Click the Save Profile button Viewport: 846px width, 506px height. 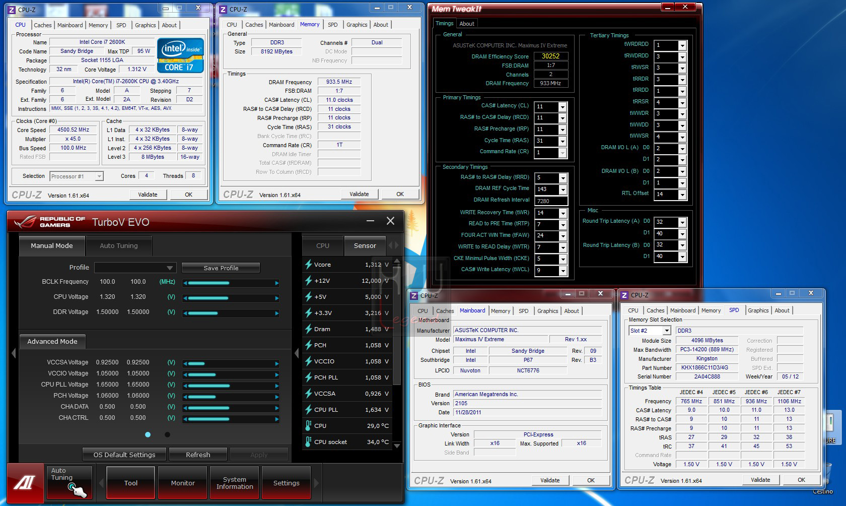[221, 268]
